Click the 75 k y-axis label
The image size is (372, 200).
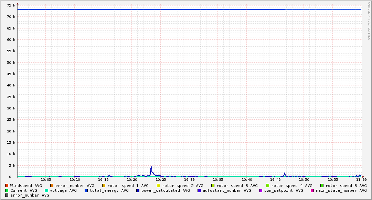click(x=11, y=5)
